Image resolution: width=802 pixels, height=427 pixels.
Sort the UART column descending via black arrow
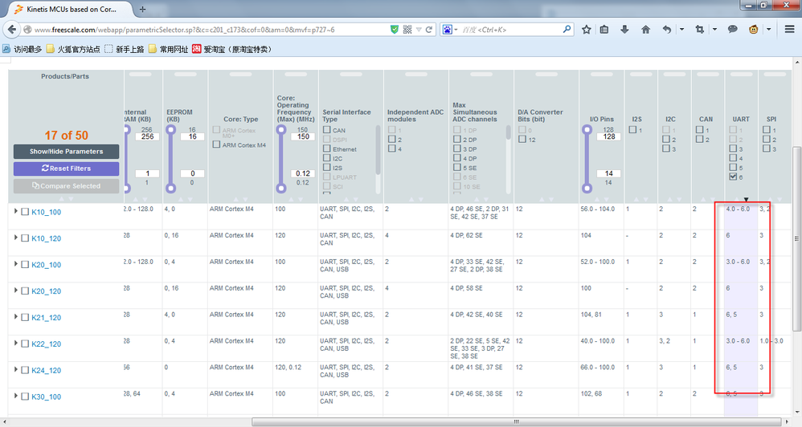pos(747,199)
